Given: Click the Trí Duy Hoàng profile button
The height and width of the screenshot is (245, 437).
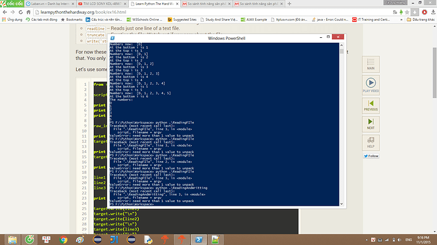Looking at the screenshot, I should coord(395,3).
